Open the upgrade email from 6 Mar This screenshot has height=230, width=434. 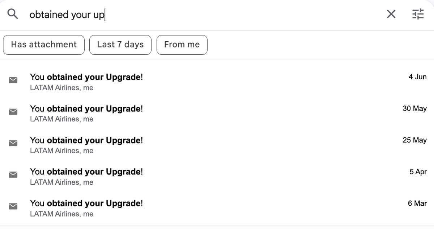coord(87,203)
